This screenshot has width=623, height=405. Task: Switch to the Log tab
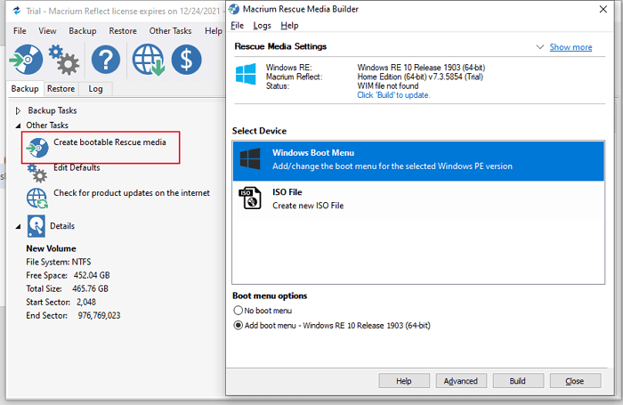[x=95, y=89]
